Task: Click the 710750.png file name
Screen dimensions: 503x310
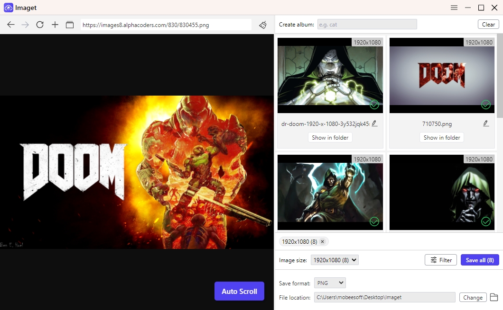Action: 437,124
